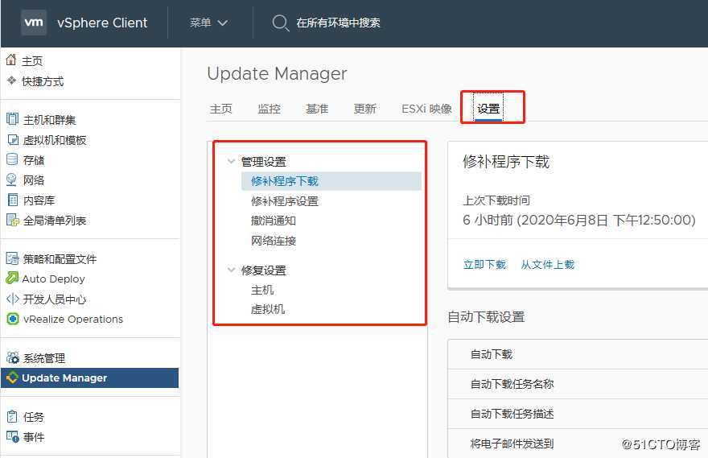Click the 上次下载时间 label
This screenshot has height=458, width=708.
[496, 200]
